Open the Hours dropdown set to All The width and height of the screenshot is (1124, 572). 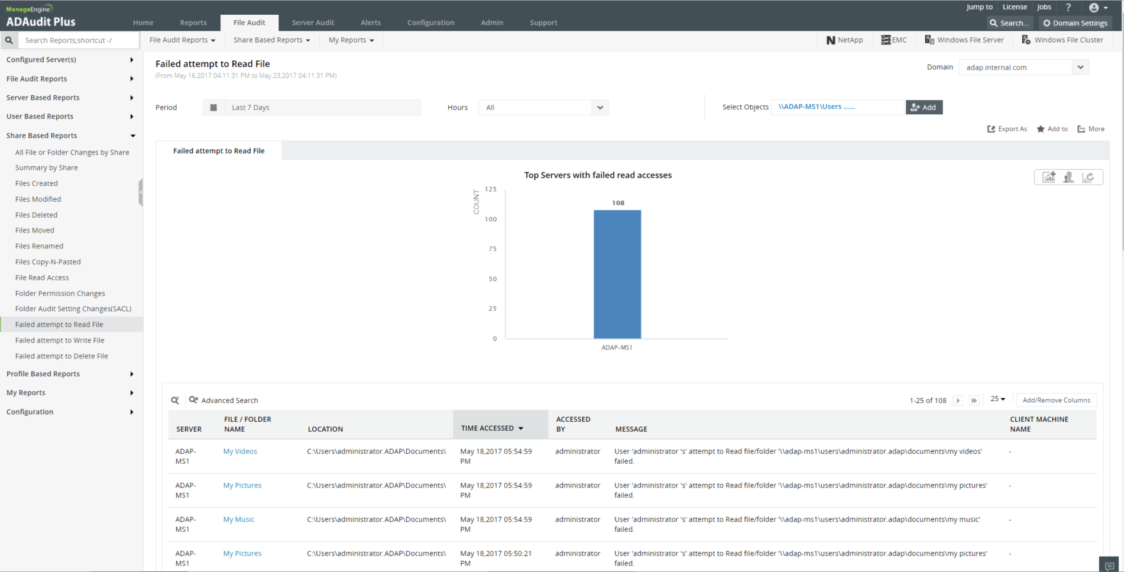click(543, 108)
